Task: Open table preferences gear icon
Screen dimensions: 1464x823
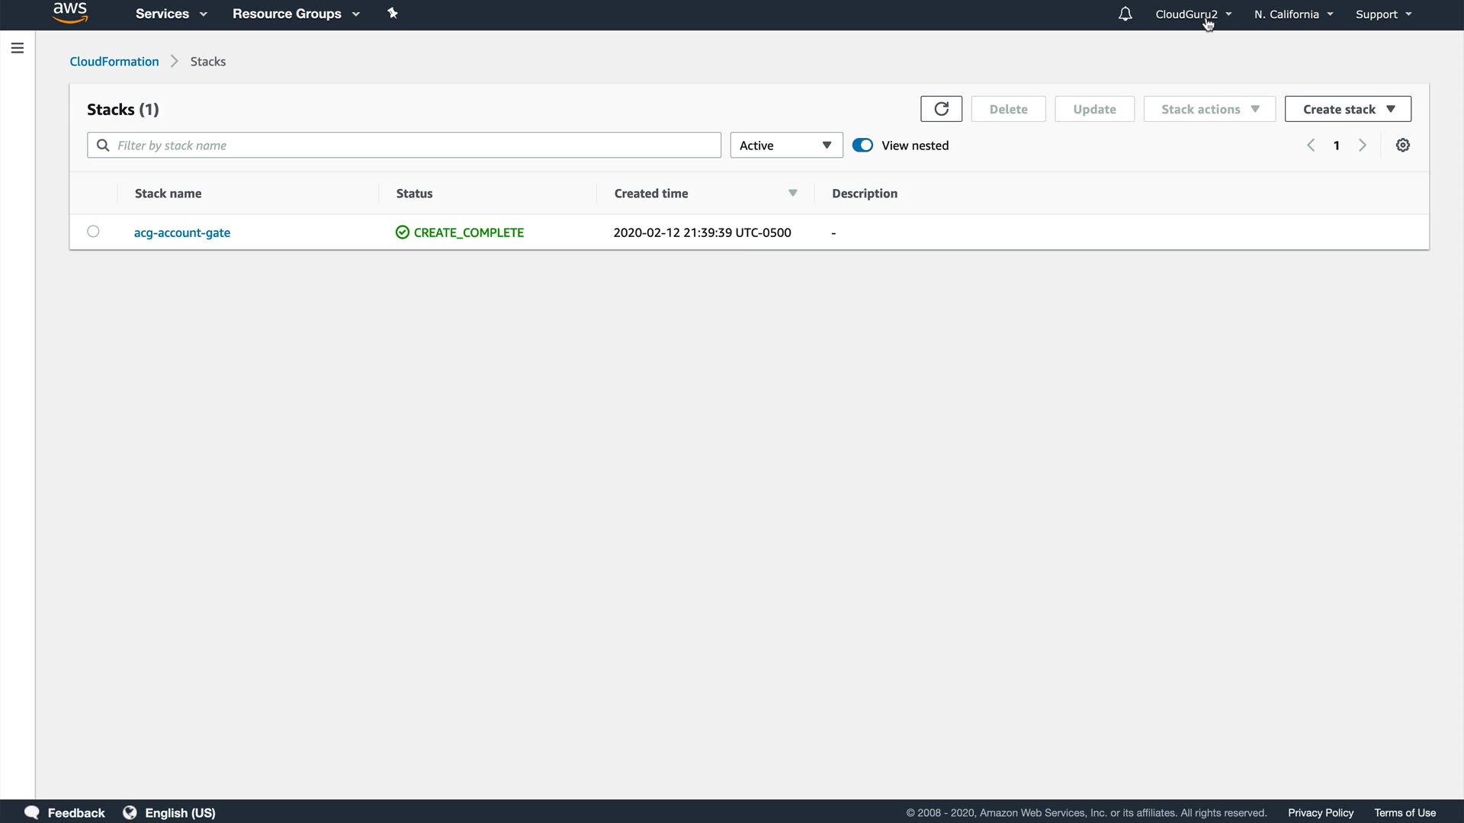Action: pyautogui.click(x=1402, y=146)
